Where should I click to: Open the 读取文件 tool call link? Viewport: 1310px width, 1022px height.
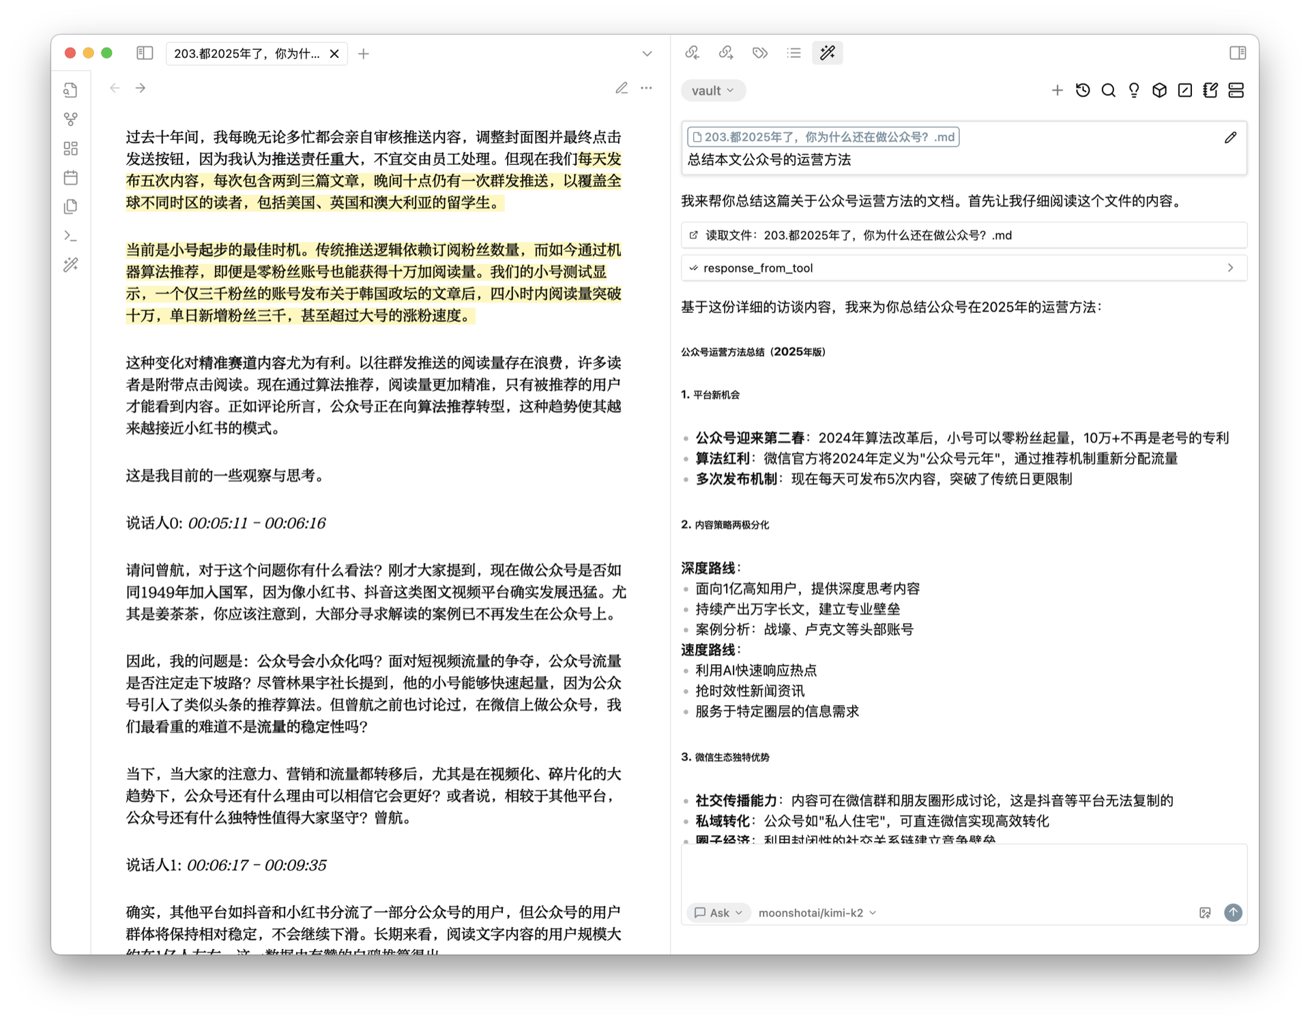[964, 235]
